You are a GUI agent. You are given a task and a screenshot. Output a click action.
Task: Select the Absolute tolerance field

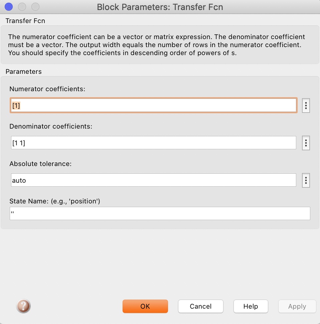coord(153,180)
